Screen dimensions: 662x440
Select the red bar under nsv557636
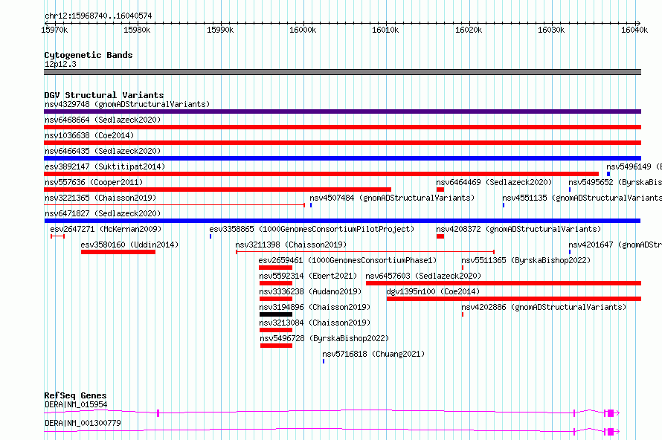[217, 190]
